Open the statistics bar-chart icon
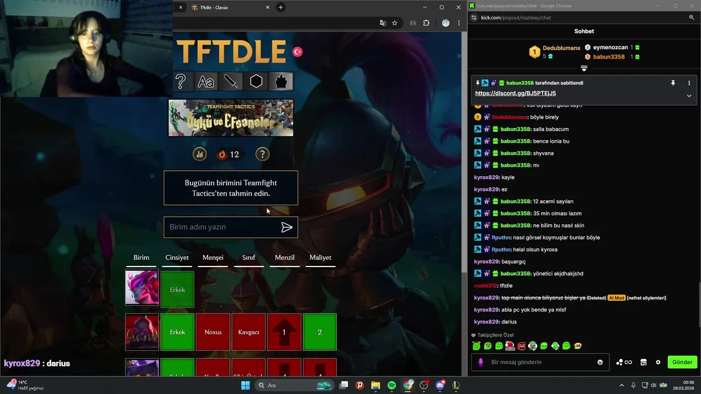The image size is (701, 394). pos(199,154)
